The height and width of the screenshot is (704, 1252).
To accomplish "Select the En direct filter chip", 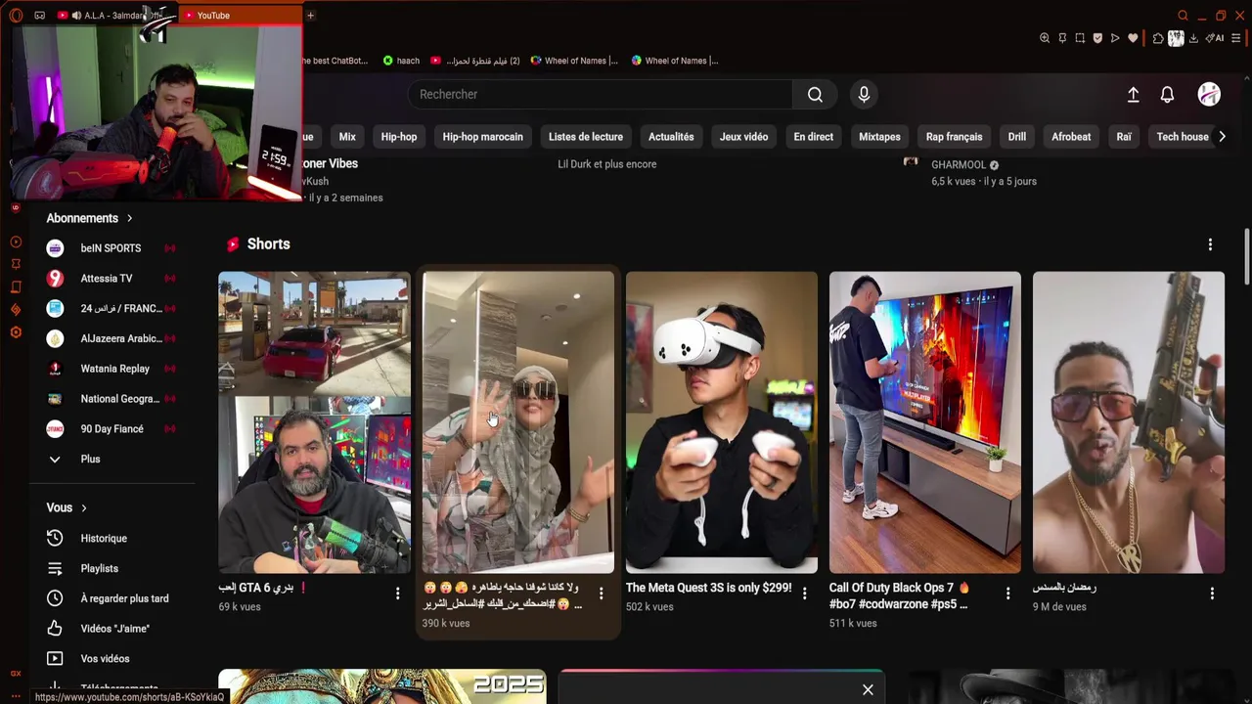I will click(x=814, y=137).
